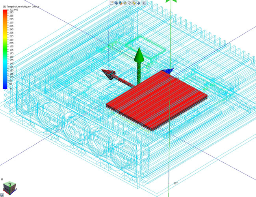
Task: Select the multicolor results shading icon
Action: pos(121,3)
